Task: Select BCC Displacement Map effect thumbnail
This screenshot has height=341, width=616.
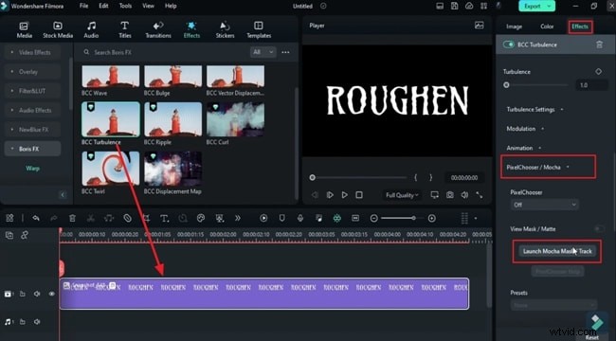Action: coord(172,169)
